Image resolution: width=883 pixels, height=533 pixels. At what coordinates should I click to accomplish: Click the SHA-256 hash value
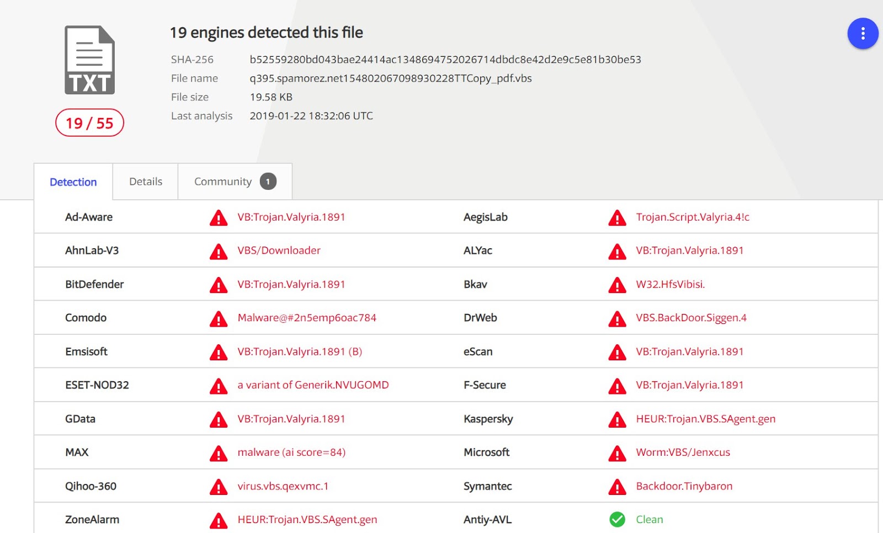coord(445,60)
